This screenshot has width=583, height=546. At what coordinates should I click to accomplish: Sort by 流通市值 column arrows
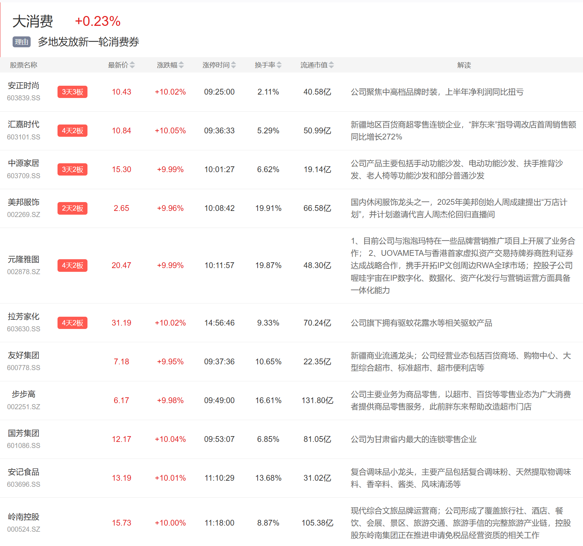point(331,65)
